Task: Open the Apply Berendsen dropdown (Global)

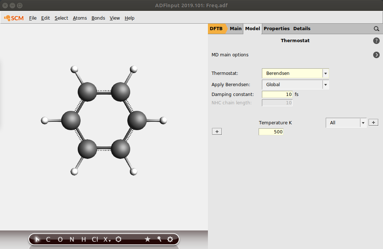Action: 295,85
